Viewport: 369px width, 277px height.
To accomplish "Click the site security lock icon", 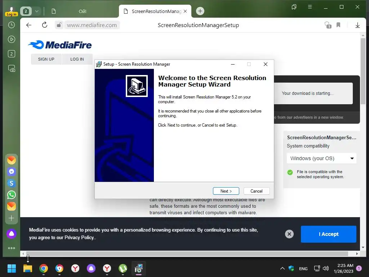I will (59, 25).
